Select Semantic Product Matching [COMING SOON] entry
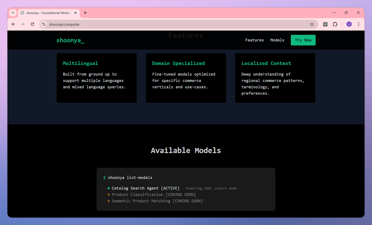The width and height of the screenshot is (372, 225). coord(157,201)
